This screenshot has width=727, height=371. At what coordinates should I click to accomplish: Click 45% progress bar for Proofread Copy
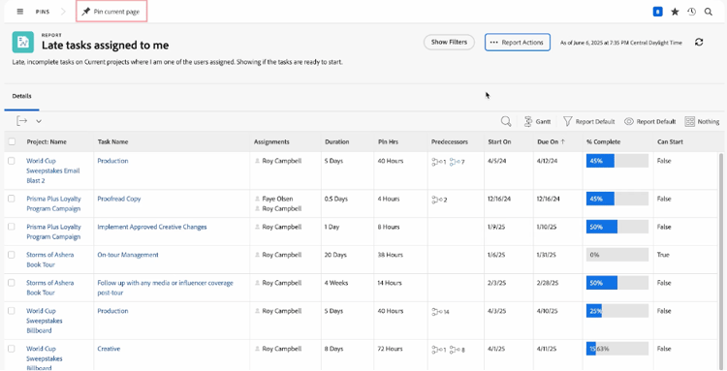pyautogui.click(x=617, y=199)
